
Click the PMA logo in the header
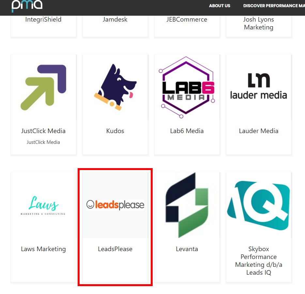pyautogui.click(x=27, y=6)
